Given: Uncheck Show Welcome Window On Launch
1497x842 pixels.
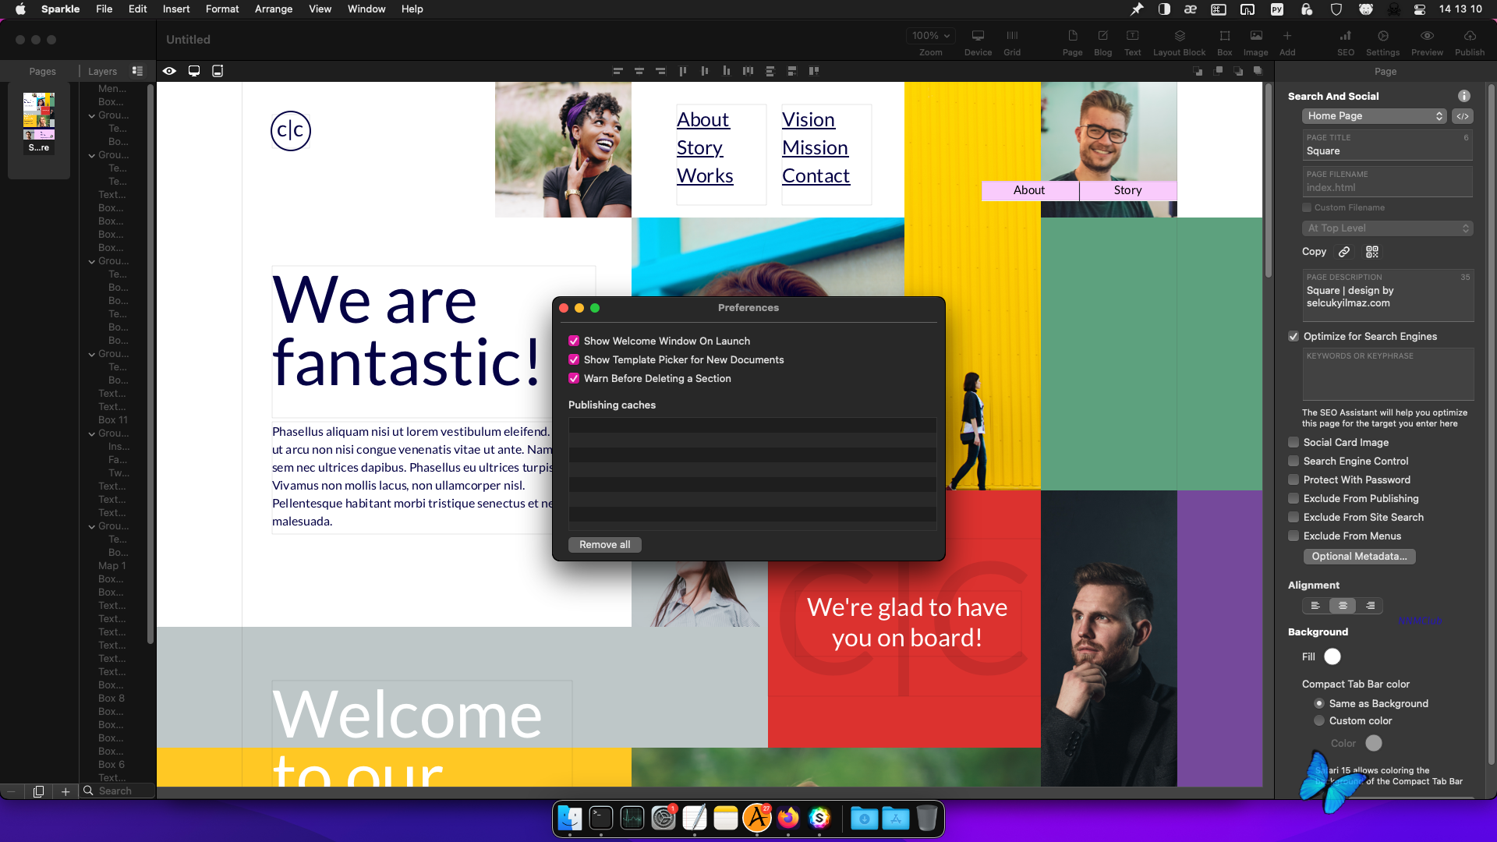Looking at the screenshot, I should click(574, 341).
